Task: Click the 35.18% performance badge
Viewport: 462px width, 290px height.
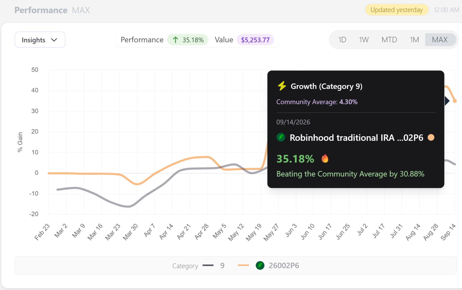Action: (188, 40)
